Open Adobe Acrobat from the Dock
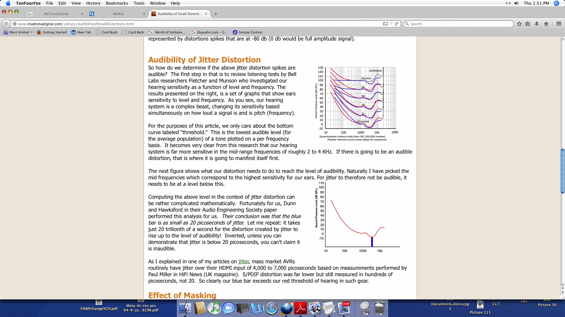This screenshot has width=565, height=317. coord(300,308)
